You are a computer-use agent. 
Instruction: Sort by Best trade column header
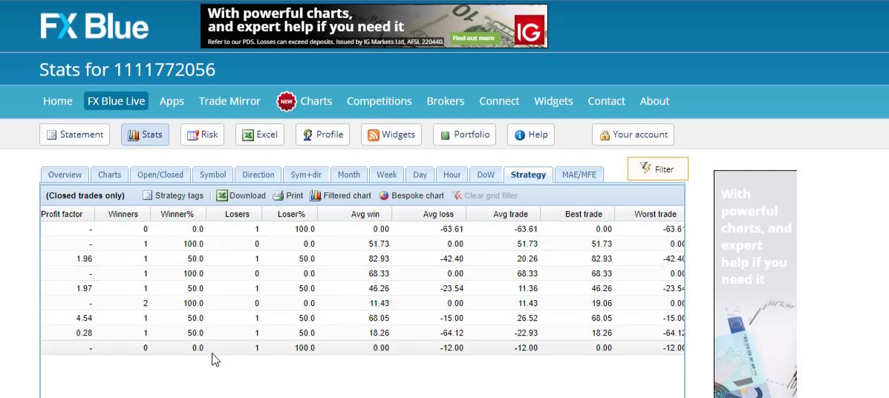pyautogui.click(x=578, y=214)
